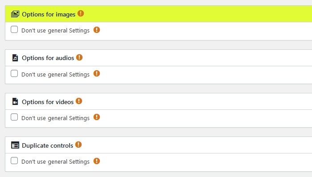Collapse the highlighted Options for images header

click(159, 14)
